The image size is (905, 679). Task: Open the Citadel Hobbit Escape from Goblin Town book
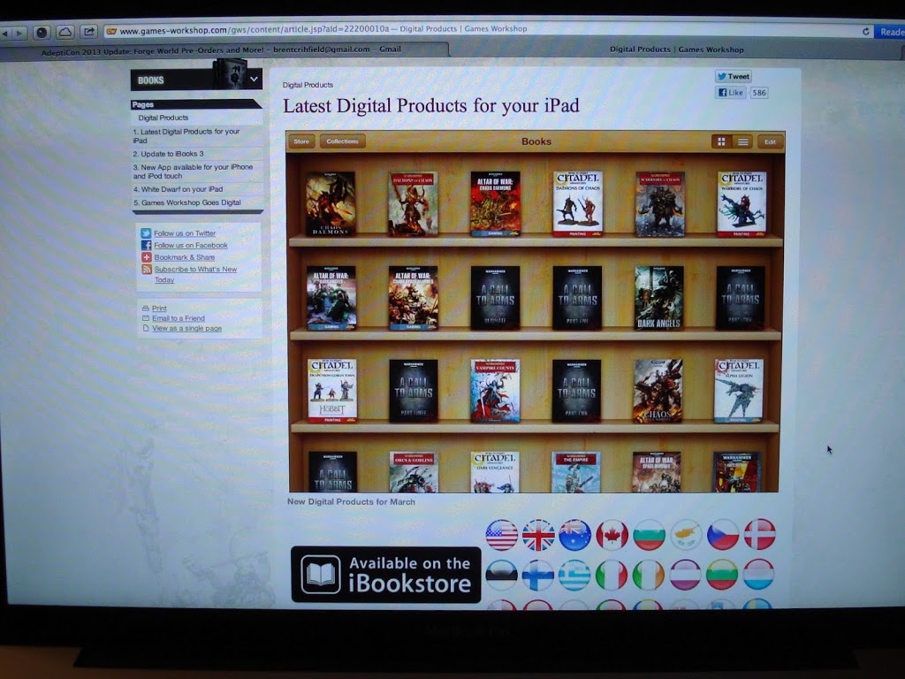tap(332, 391)
